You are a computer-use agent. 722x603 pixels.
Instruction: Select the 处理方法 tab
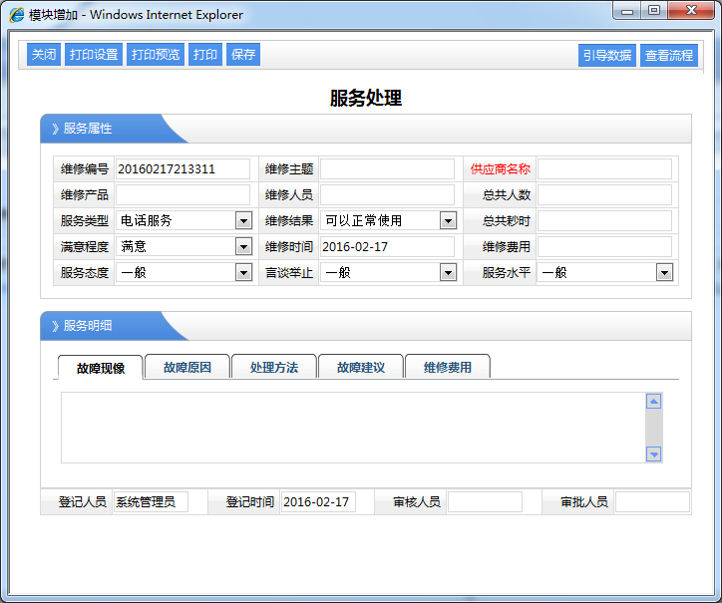coord(273,367)
